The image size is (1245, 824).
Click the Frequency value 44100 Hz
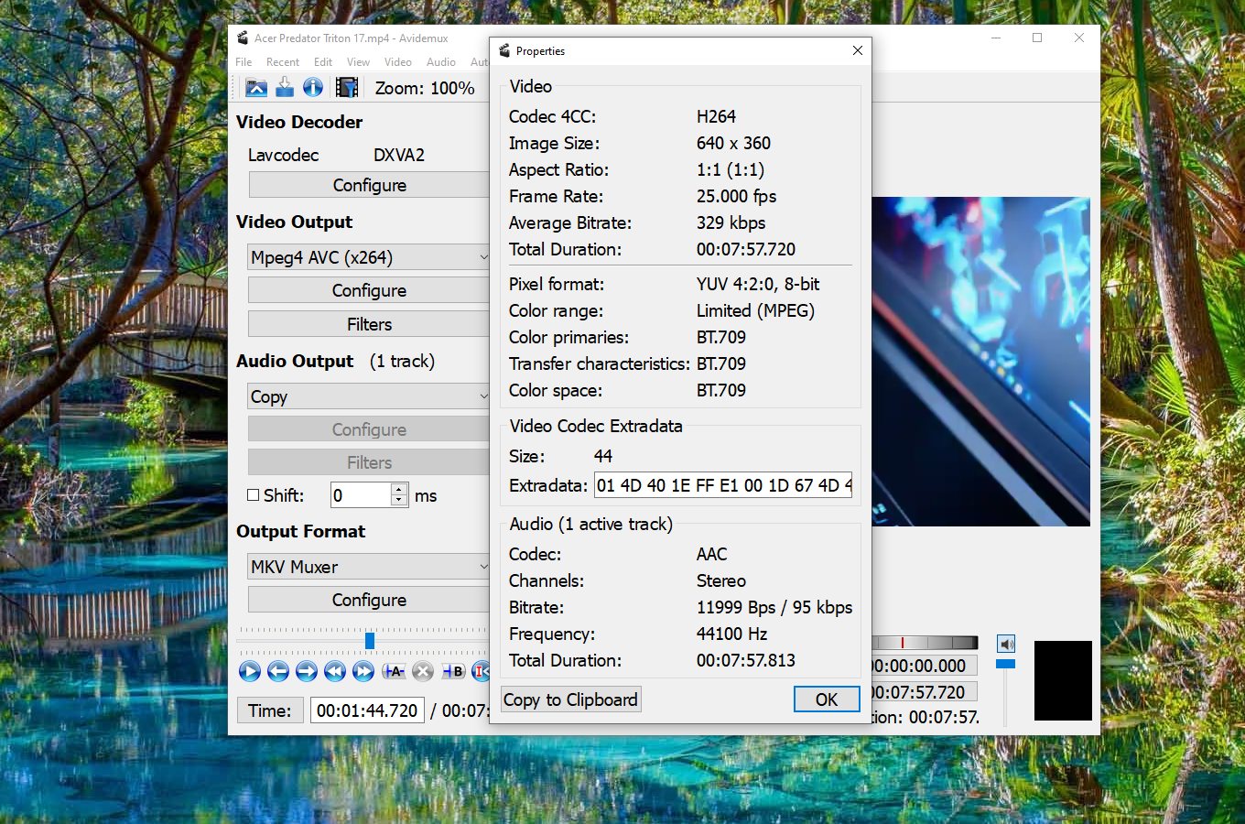[731, 634]
